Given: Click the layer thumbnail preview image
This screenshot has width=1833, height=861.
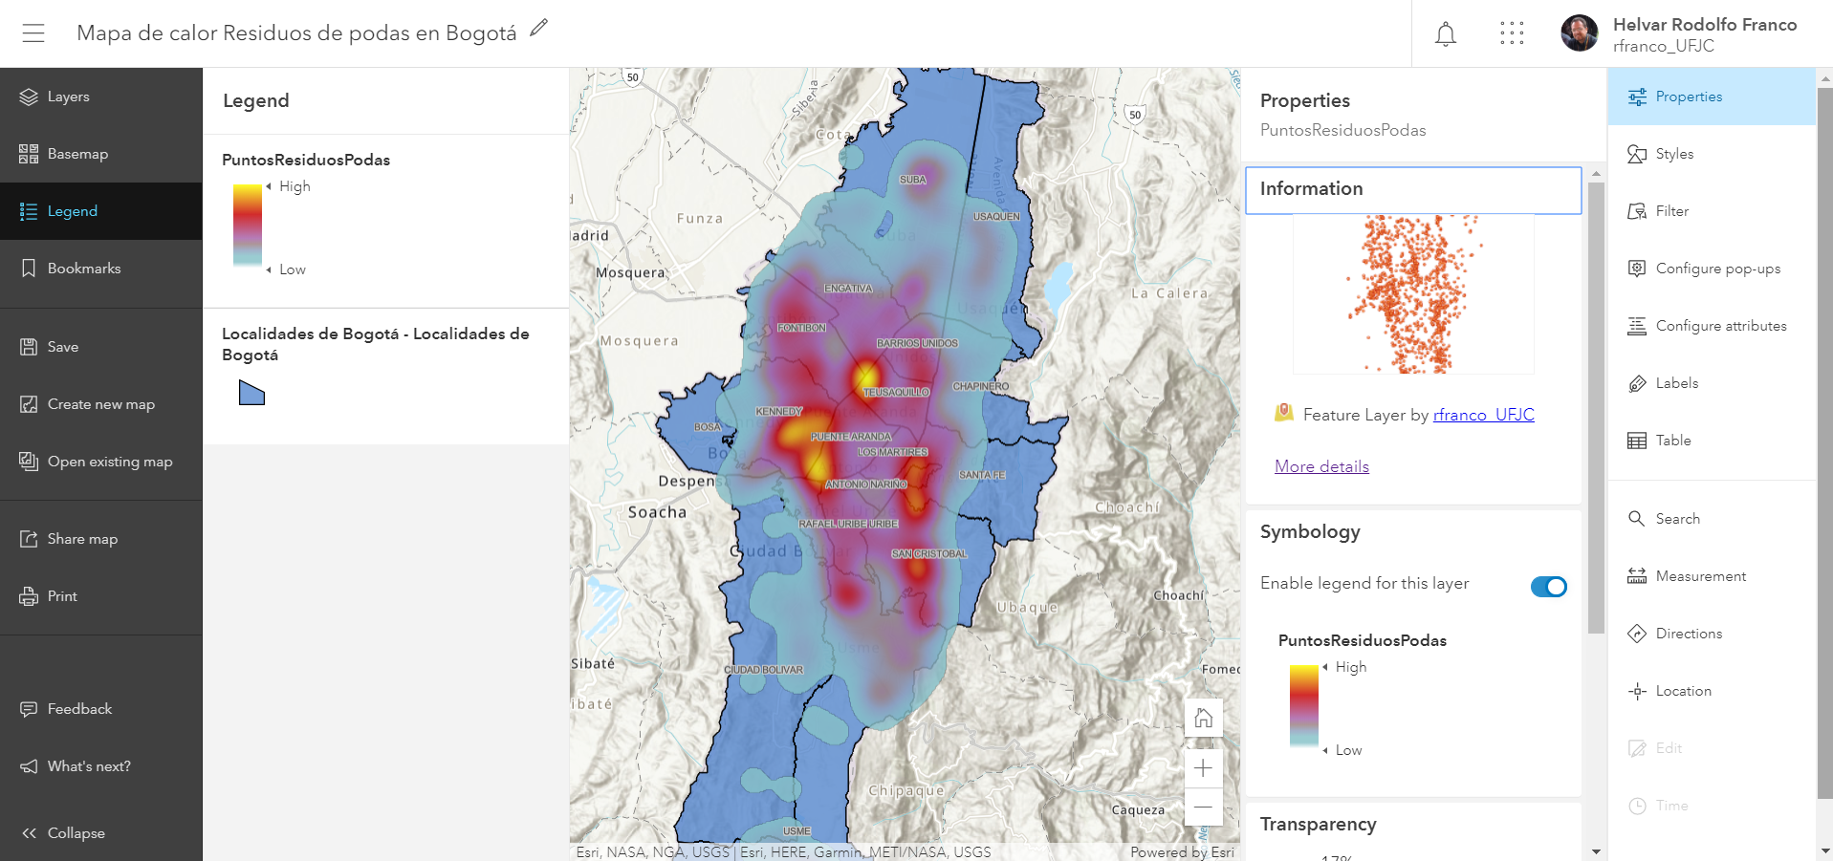Looking at the screenshot, I should click(1412, 294).
